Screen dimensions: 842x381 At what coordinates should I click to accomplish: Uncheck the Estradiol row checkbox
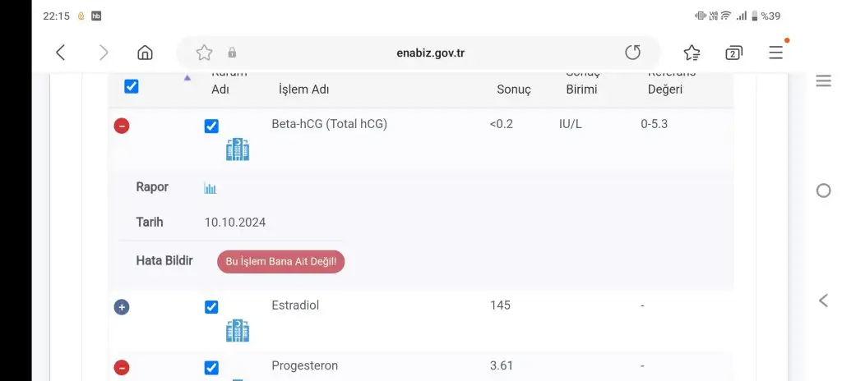click(211, 307)
